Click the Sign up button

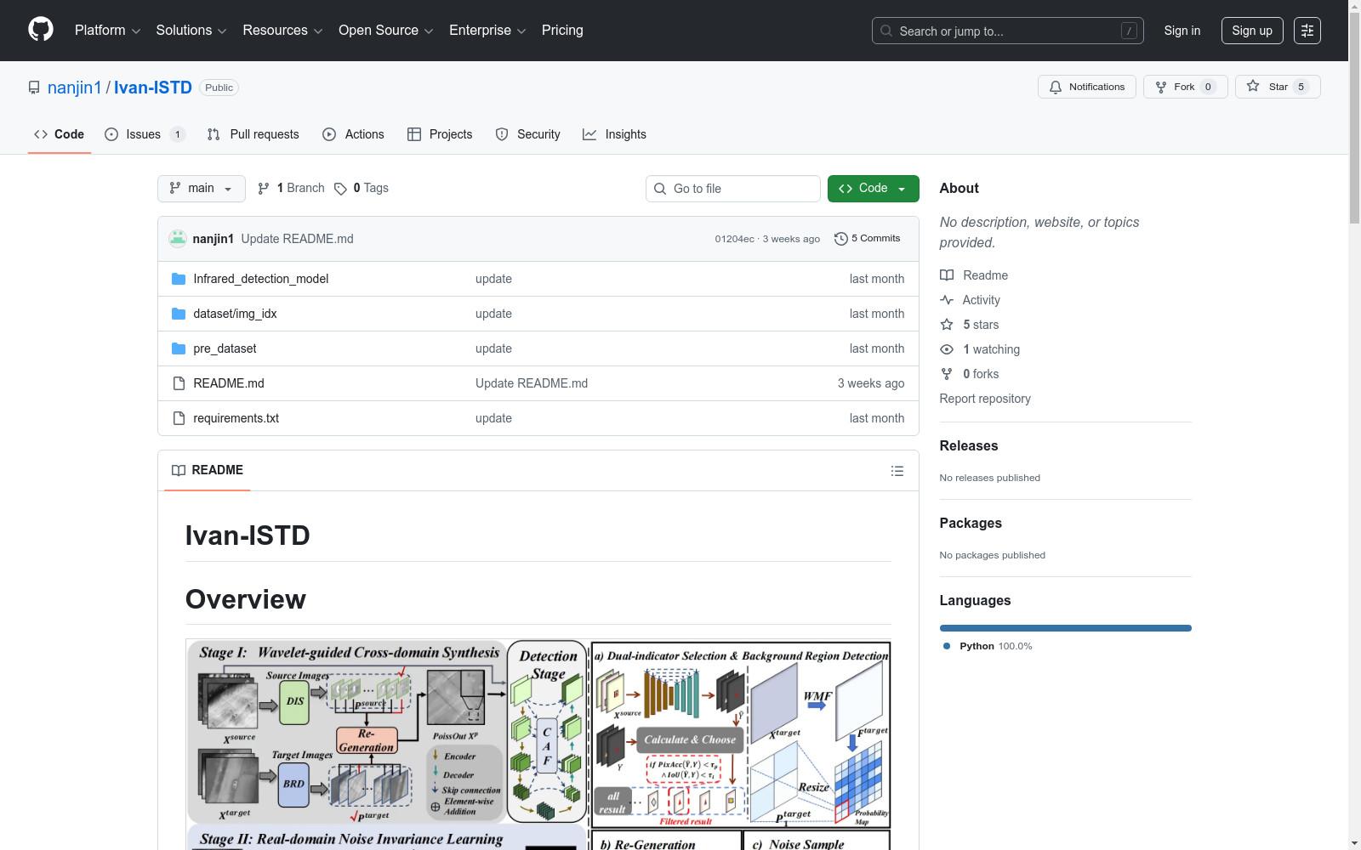coord(1252,31)
